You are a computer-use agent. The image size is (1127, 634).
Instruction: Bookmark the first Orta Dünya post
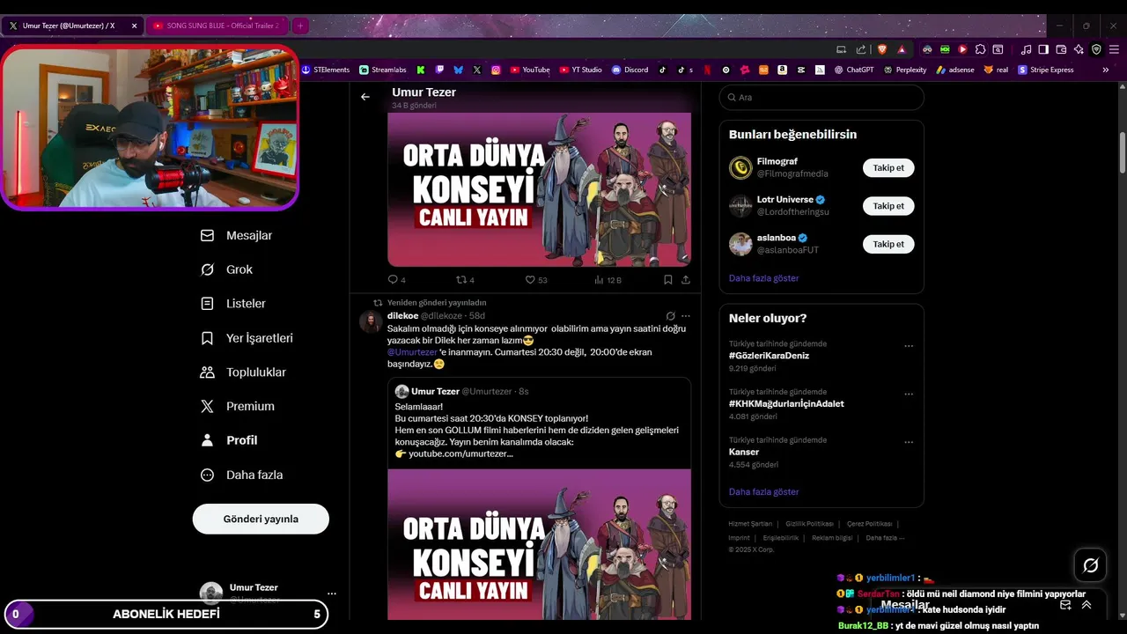click(668, 280)
